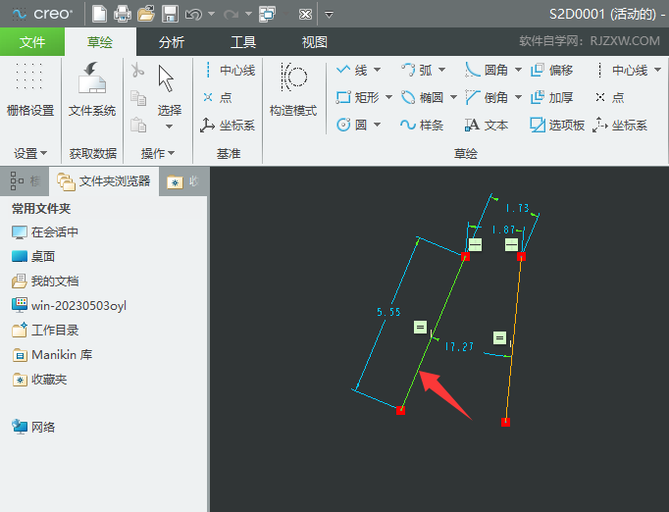Open the Network (网络) entry
This screenshot has width=669, height=512.
click(x=33, y=427)
